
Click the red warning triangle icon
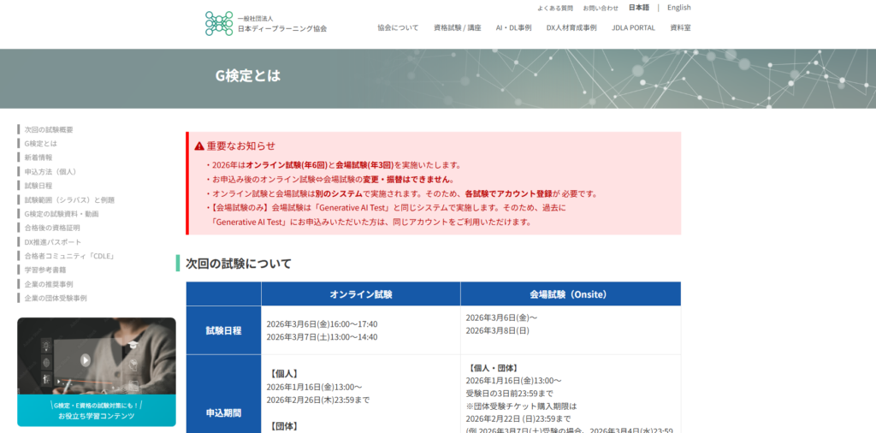point(199,146)
